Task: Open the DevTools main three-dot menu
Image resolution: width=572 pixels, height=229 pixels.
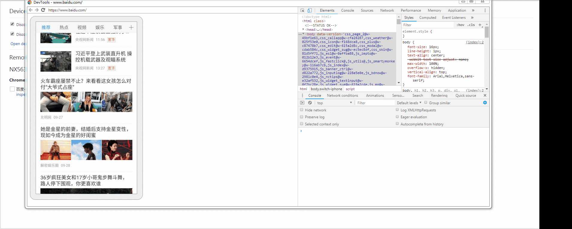Action: pyautogui.click(x=485, y=10)
